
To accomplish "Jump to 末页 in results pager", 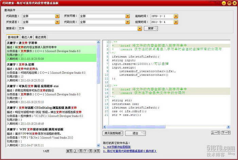I will (97, 151).
